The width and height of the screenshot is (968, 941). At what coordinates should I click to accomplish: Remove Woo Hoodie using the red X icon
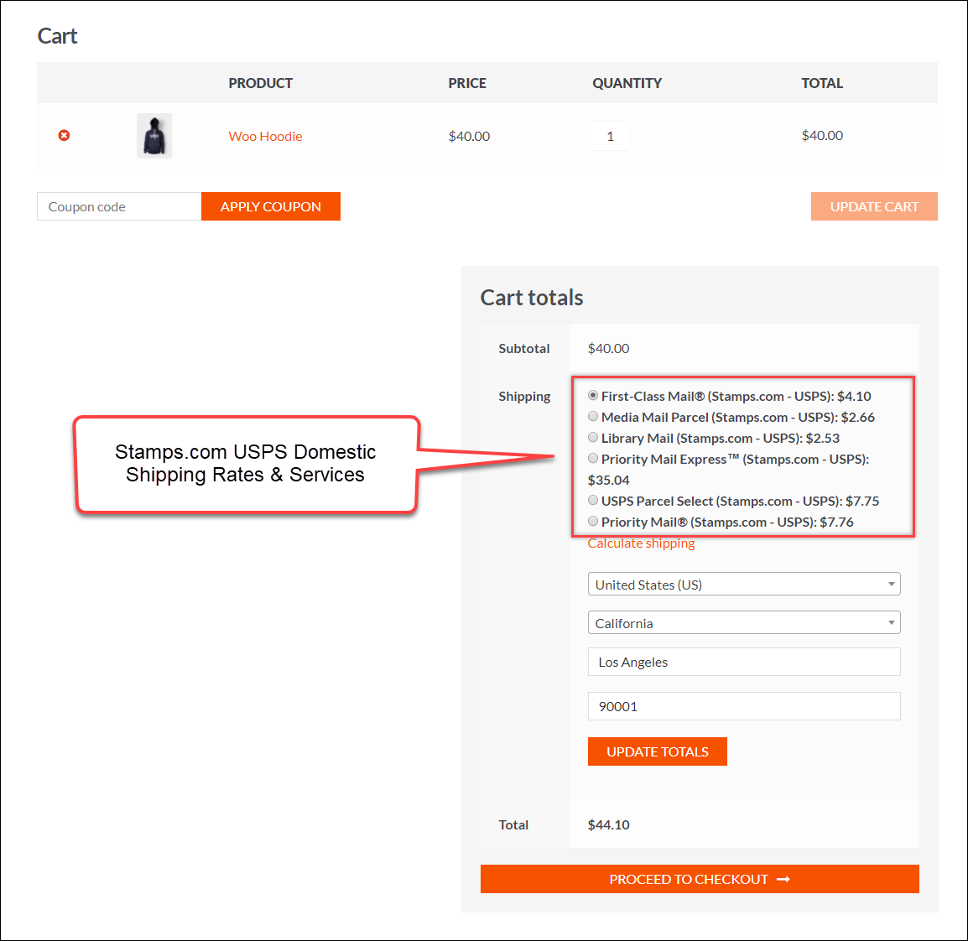click(65, 135)
